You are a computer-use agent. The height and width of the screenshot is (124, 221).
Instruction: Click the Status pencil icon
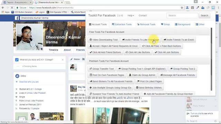(71, 59)
